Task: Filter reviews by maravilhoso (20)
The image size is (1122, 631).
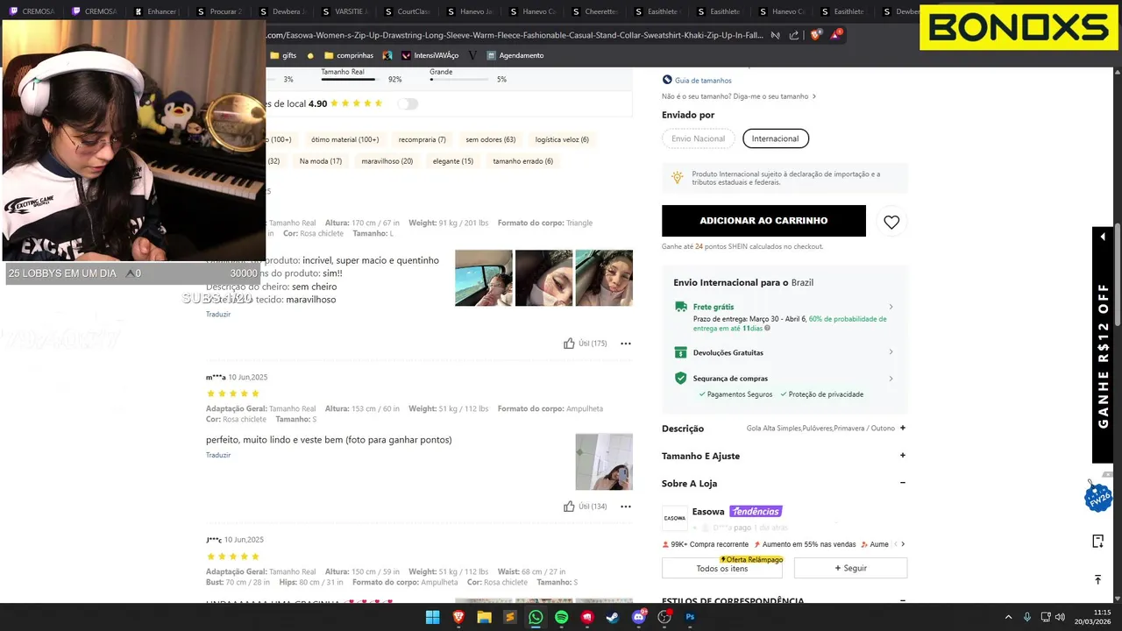Action: (x=387, y=161)
